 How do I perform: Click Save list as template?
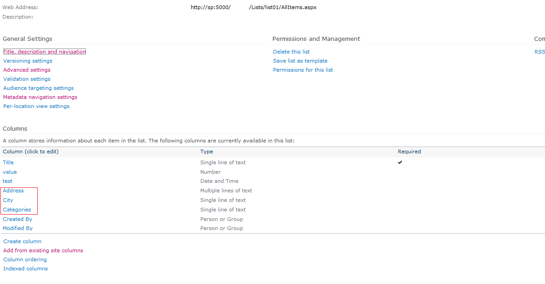tap(300, 61)
